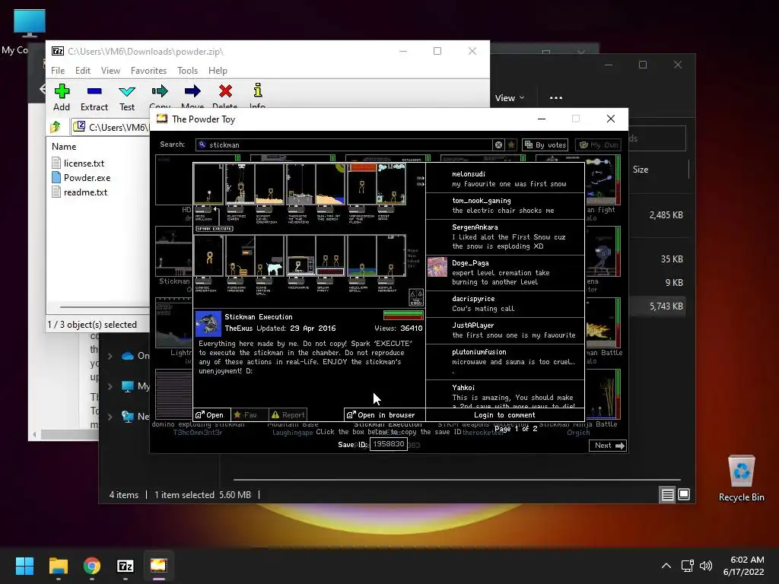Click Doge_Paga commenter avatar
This screenshot has height=584, width=779.
coord(437,267)
